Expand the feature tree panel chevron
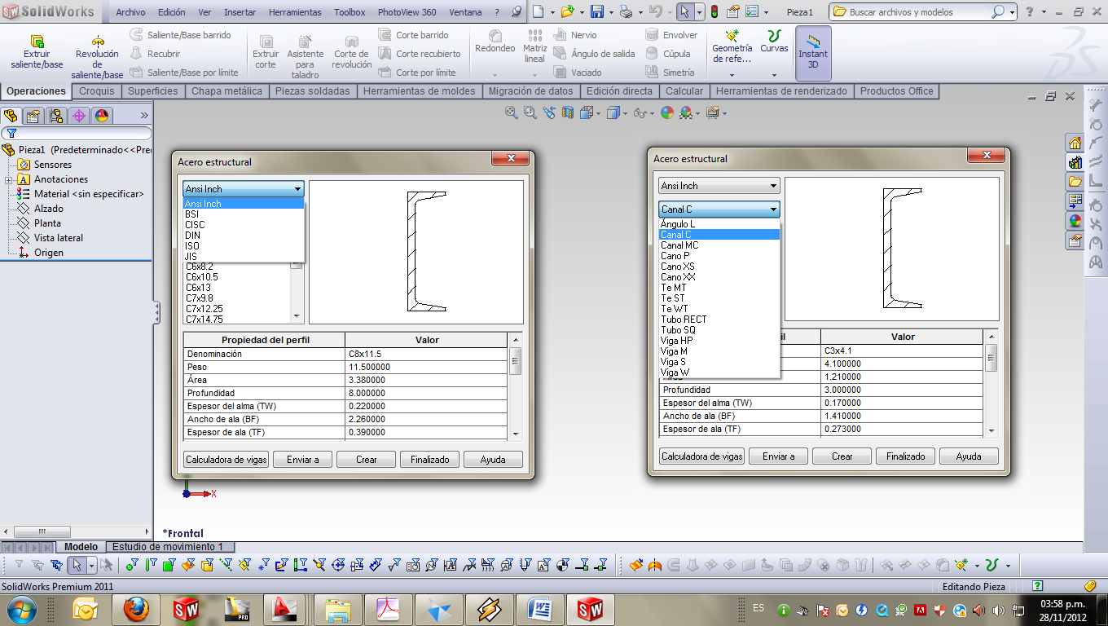The height and width of the screenshot is (626, 1108). pos(144,116)
